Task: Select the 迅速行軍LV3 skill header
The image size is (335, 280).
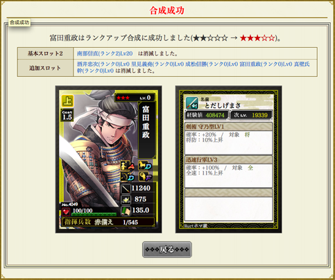Action: [x=229, y=159]
